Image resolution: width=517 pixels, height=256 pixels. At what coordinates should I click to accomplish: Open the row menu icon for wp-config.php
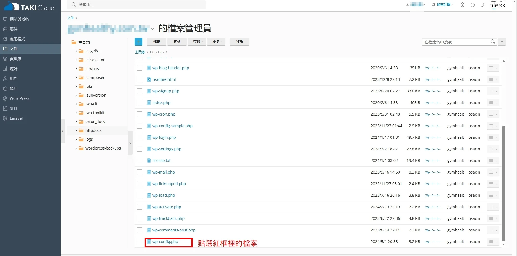493,242
